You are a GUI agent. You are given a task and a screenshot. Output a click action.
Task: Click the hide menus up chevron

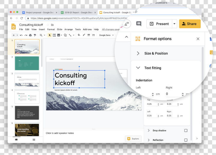127,37
